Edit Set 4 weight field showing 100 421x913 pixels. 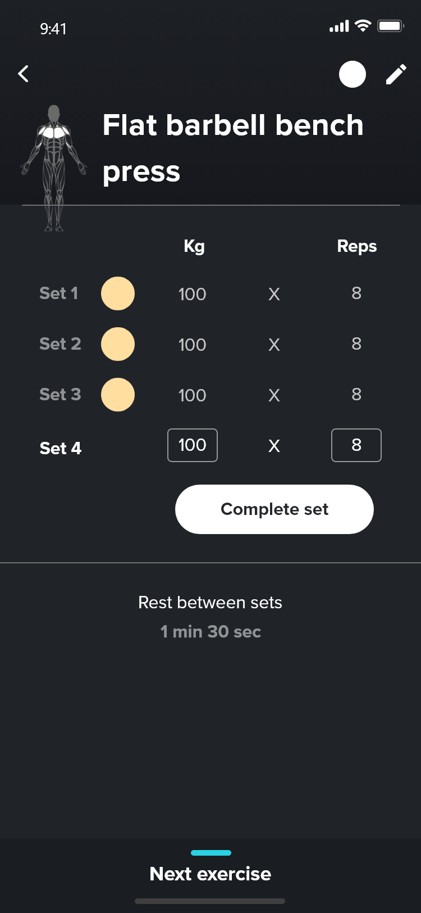click(193, 445)
